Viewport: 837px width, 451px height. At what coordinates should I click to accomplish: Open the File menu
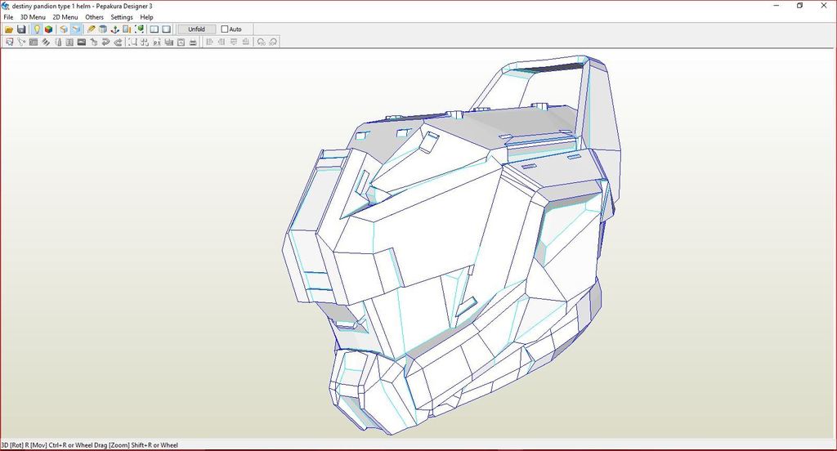tap(8, 17)
